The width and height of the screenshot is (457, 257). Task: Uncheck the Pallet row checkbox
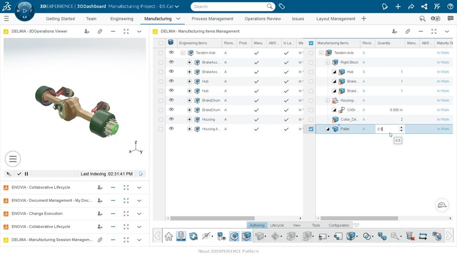tap(311, 129)
